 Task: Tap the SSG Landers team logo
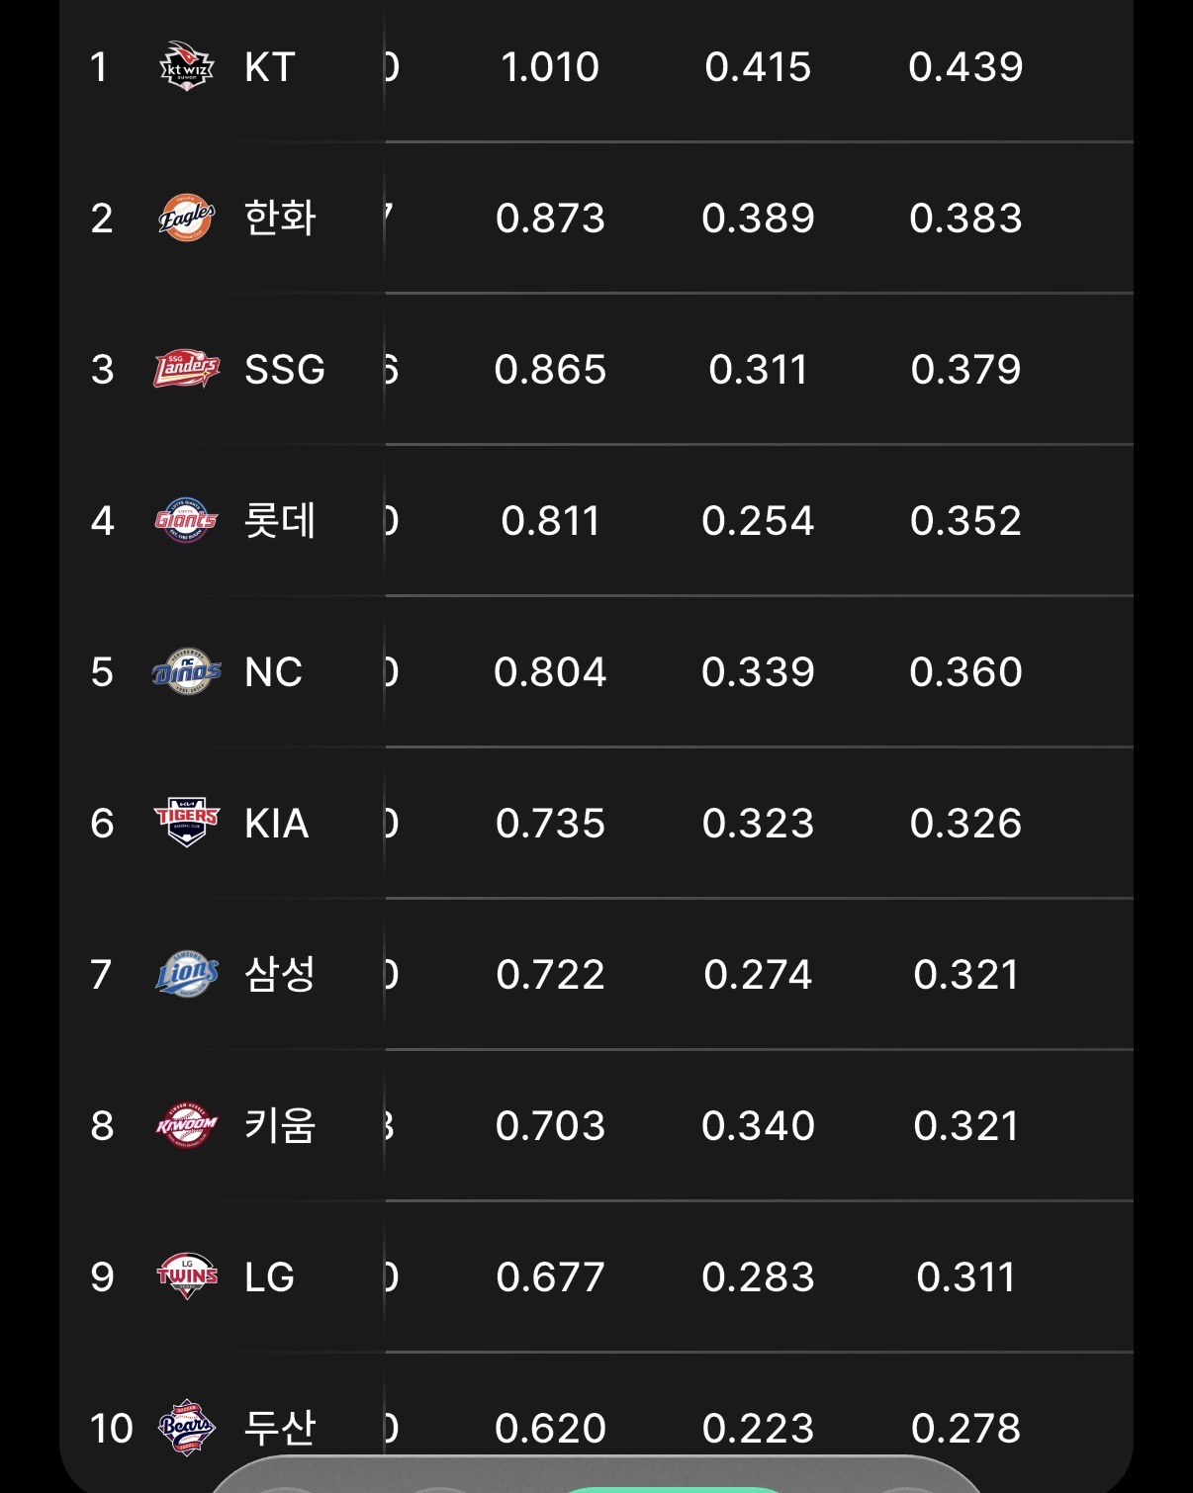pos(186,369)
